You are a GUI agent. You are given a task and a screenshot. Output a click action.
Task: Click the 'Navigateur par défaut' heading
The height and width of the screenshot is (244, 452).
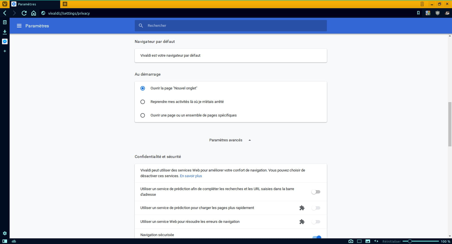pos(155,41)
